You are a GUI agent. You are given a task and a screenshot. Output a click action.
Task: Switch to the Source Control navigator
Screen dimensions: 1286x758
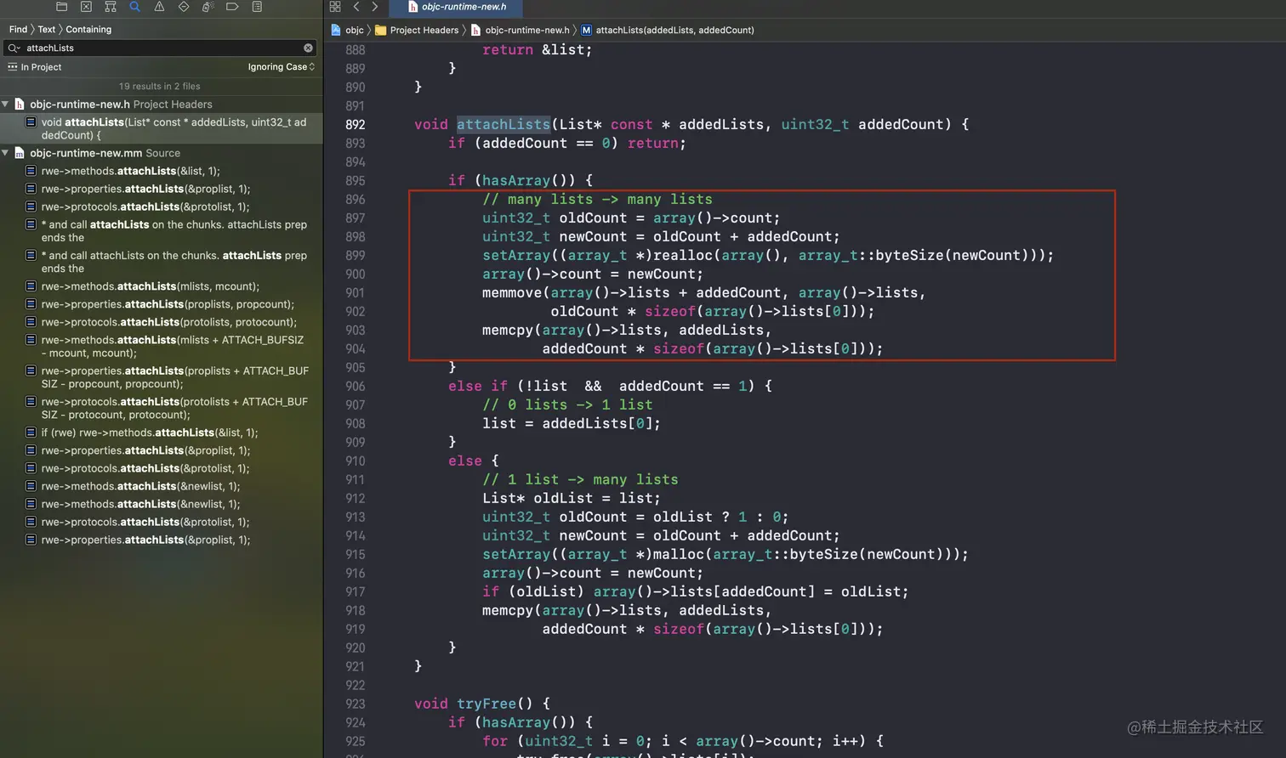[x=86, y=7]
